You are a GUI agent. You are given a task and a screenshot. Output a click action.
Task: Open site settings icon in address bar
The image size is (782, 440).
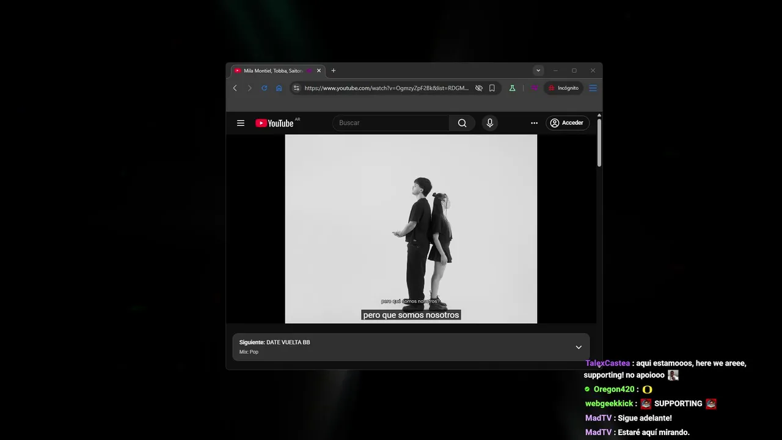pos(296,88)
